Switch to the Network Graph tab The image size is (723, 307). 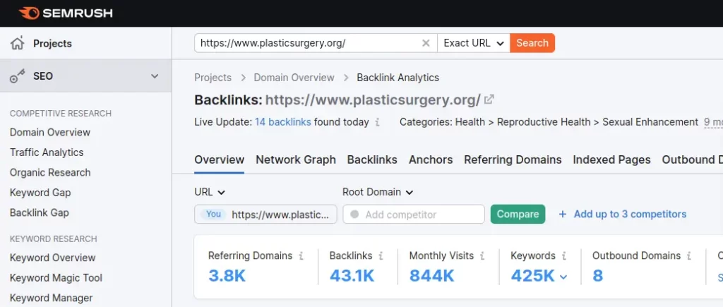pyautogui.click(x=296, y=160)
